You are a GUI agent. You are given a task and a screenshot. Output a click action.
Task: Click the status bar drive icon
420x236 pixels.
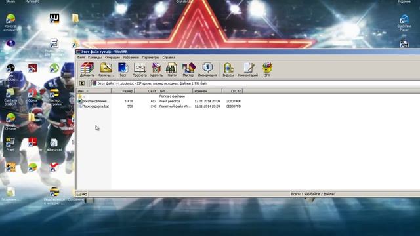tap(79, 194)
